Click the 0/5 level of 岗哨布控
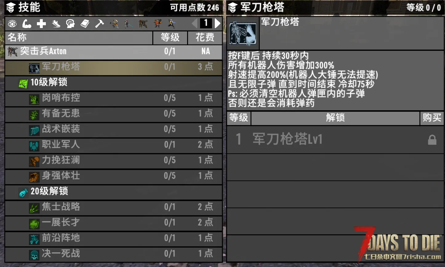Image resolution: width=445 pixels, height=267 pixels. click(170, 98)
